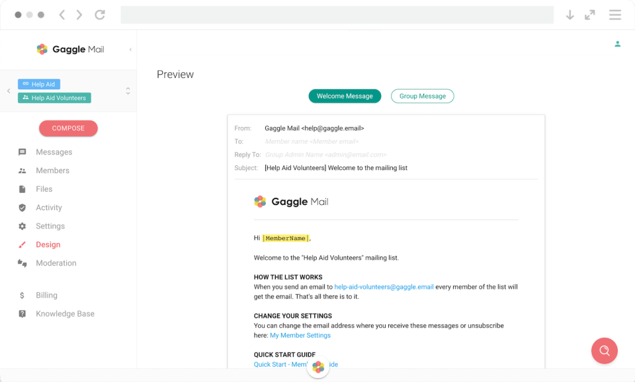635x382 pixels.
Task: Click the browser back arrow
Action: [x=62, y=15]
